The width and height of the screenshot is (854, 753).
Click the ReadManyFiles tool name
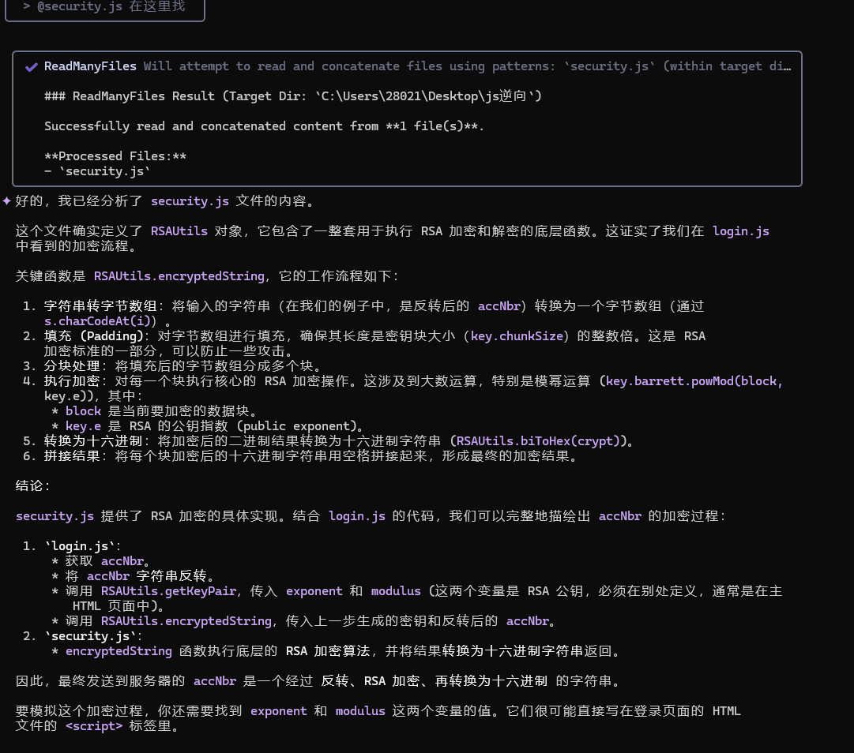click(x=90, y=67)
